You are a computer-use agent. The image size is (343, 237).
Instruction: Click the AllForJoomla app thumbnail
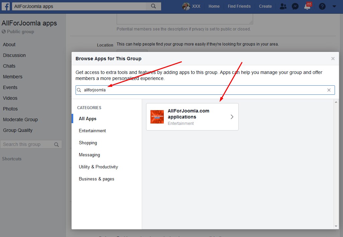157,117
